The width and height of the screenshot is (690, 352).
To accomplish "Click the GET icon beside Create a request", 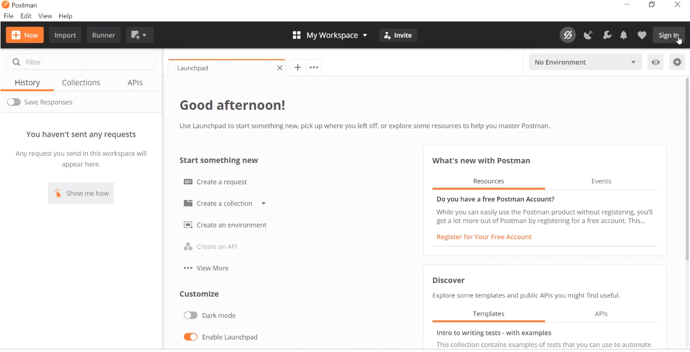I will [x=188, y=182].
